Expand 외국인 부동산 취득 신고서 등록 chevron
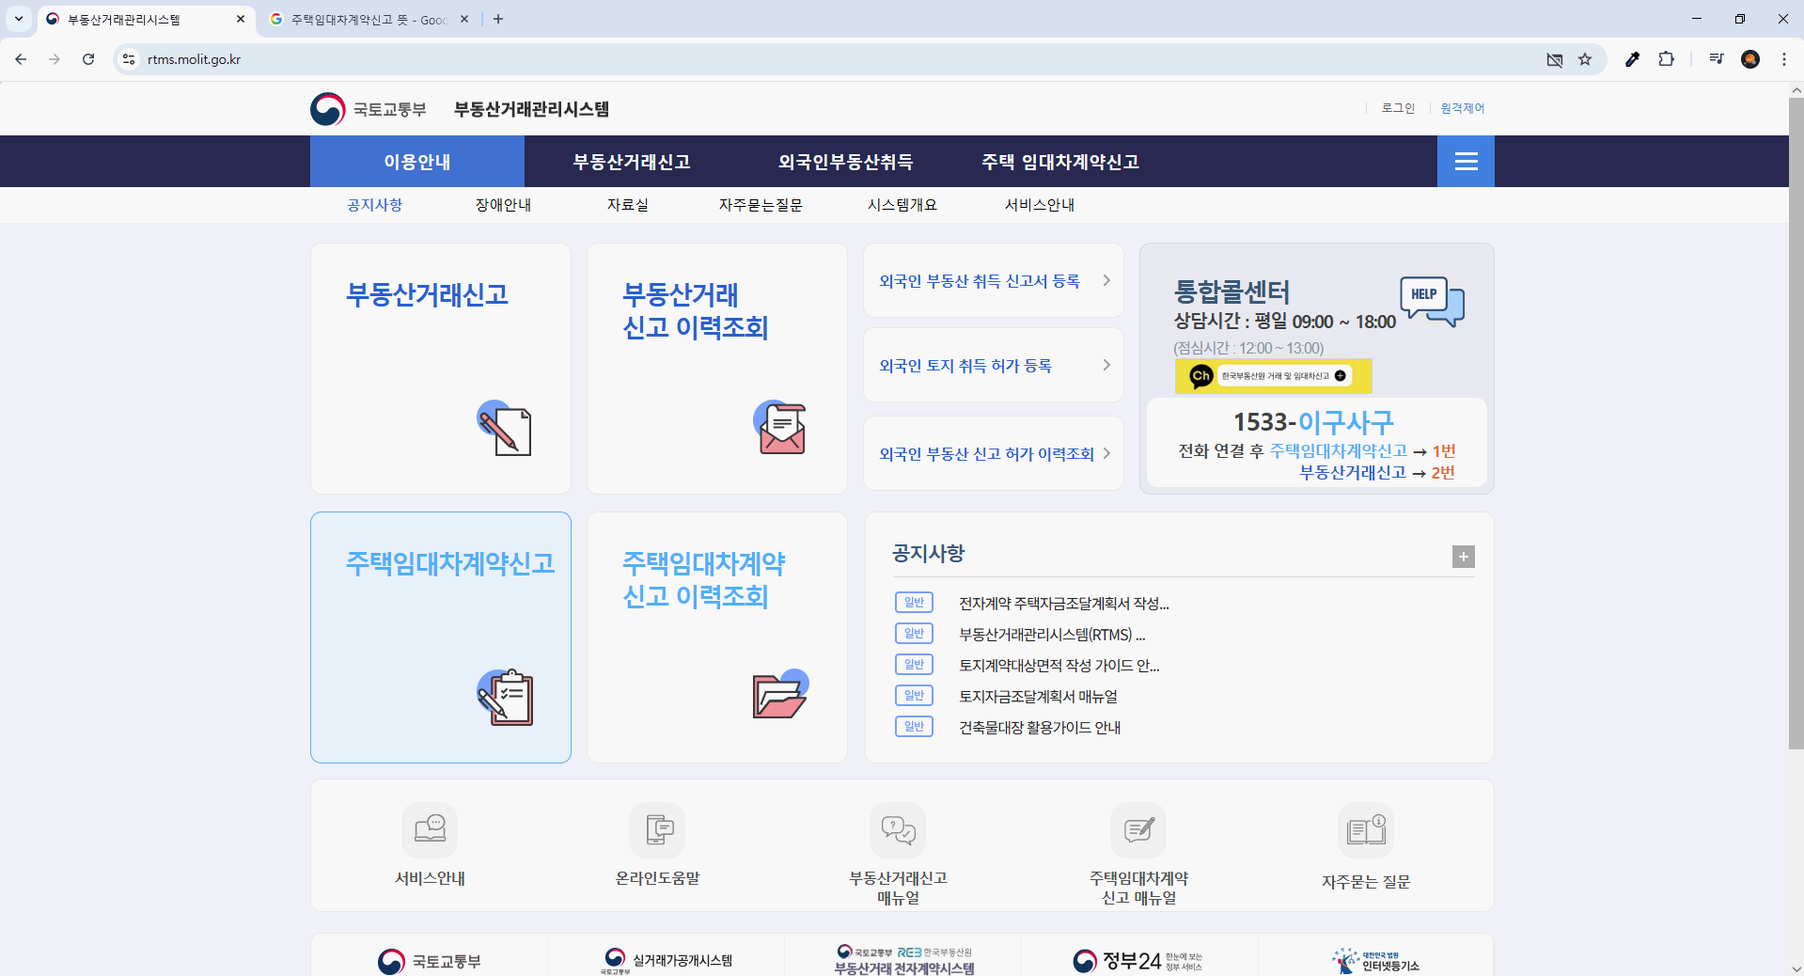 (x=1107, y=280)
